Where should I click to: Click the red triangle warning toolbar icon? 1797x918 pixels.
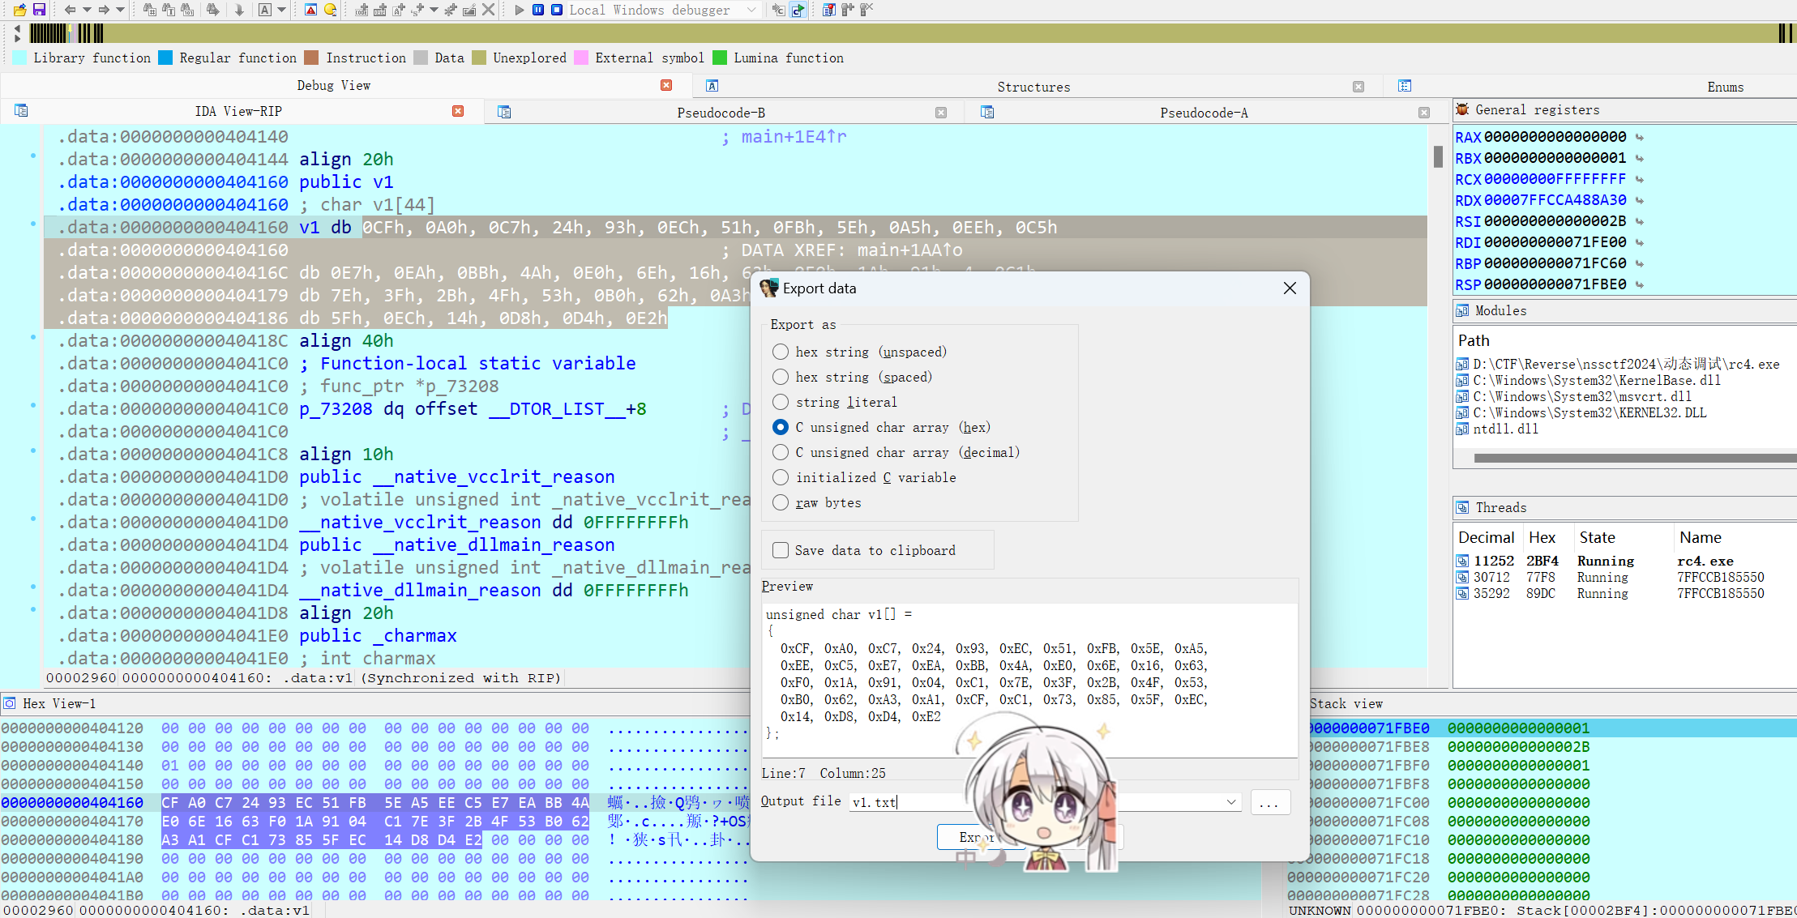tap(310, 10)
